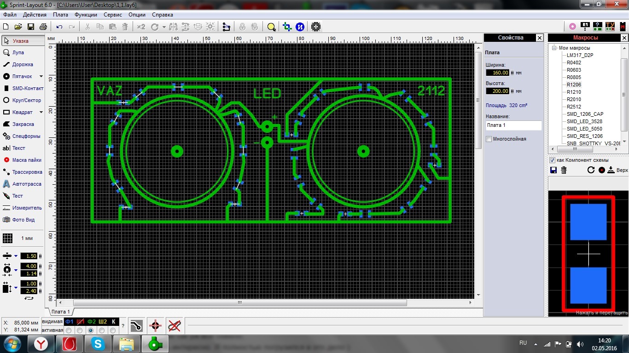
Task: Select the Автотрасса autoroute tool
Action: (23, 184)
